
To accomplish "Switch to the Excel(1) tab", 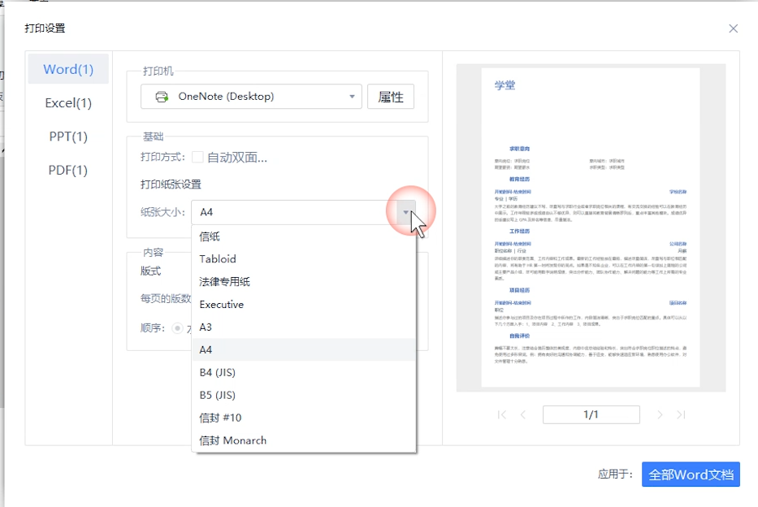I will click(x=68, y=103).
